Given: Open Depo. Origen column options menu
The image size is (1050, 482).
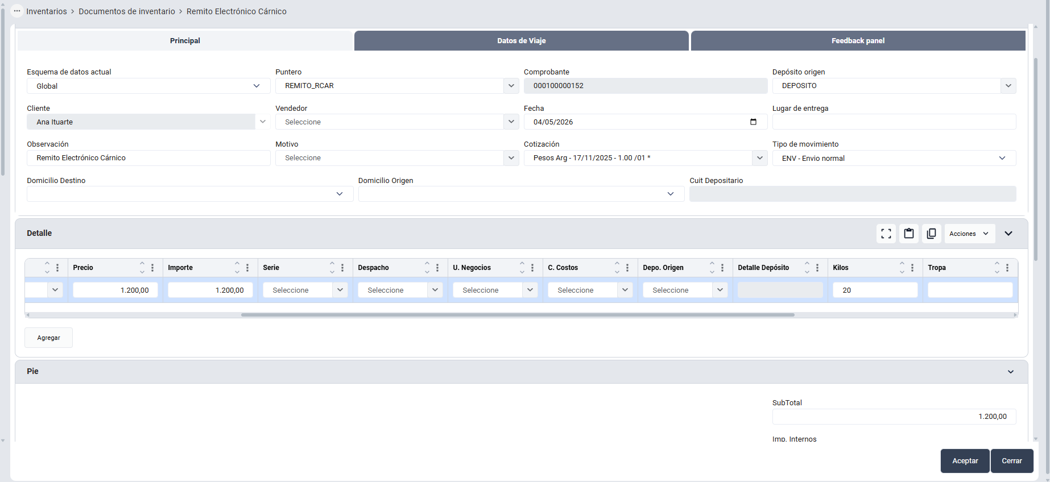Looking at the screenshot, I should (722, 268).
